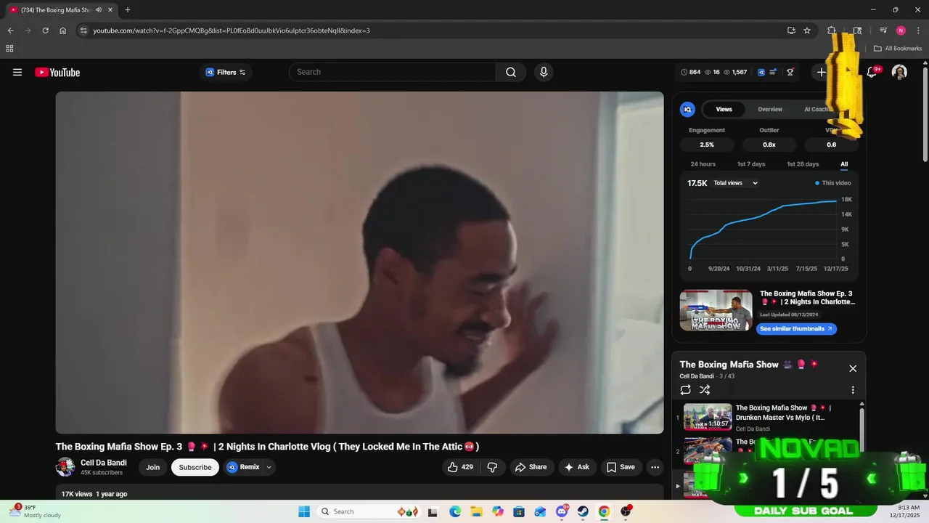Click the Join membership button

pyautogui.click(x=152, y=467)
